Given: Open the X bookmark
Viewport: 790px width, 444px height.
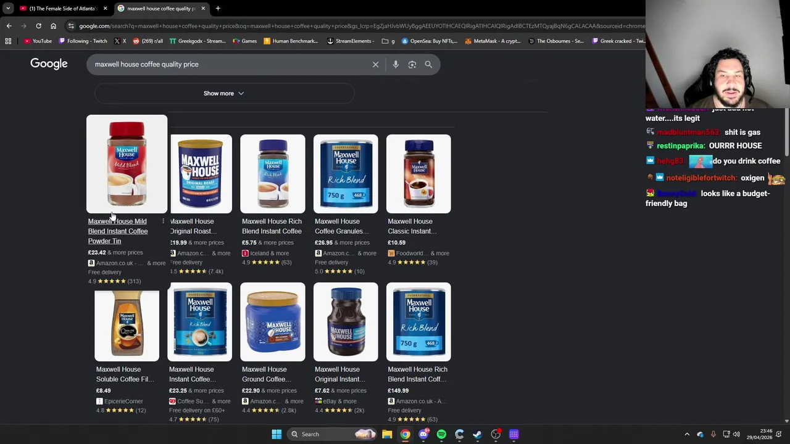Looking at the screenshot, I should [x=120, y=41].
